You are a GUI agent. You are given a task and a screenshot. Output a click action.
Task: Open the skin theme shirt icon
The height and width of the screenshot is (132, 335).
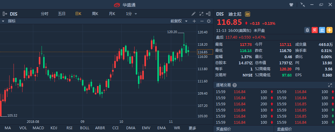[291, 5]
